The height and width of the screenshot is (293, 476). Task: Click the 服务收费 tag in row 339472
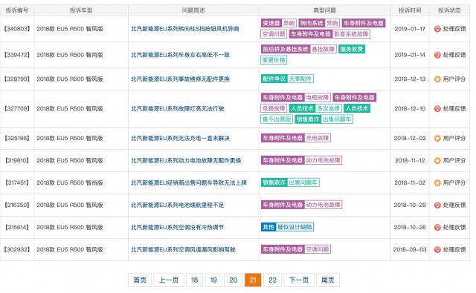click(351, 49)
